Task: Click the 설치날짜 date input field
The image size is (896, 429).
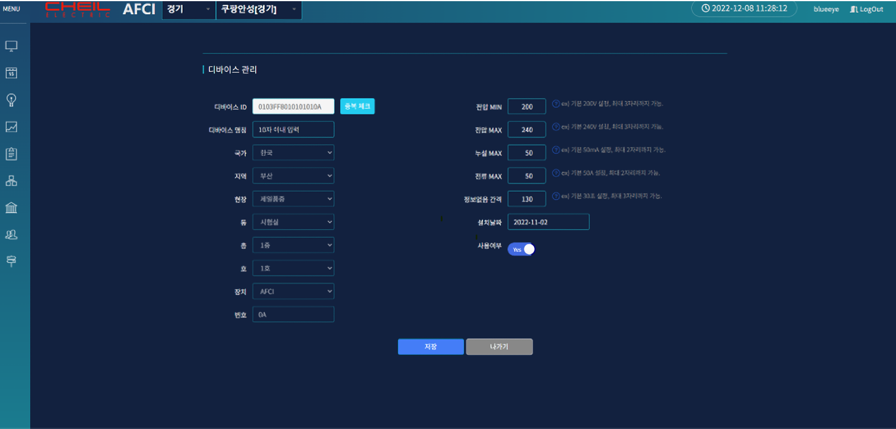Action: click(548, 222)
